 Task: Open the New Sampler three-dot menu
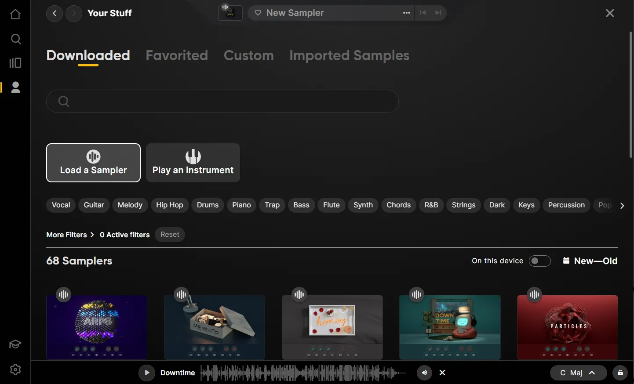point(407,13)
